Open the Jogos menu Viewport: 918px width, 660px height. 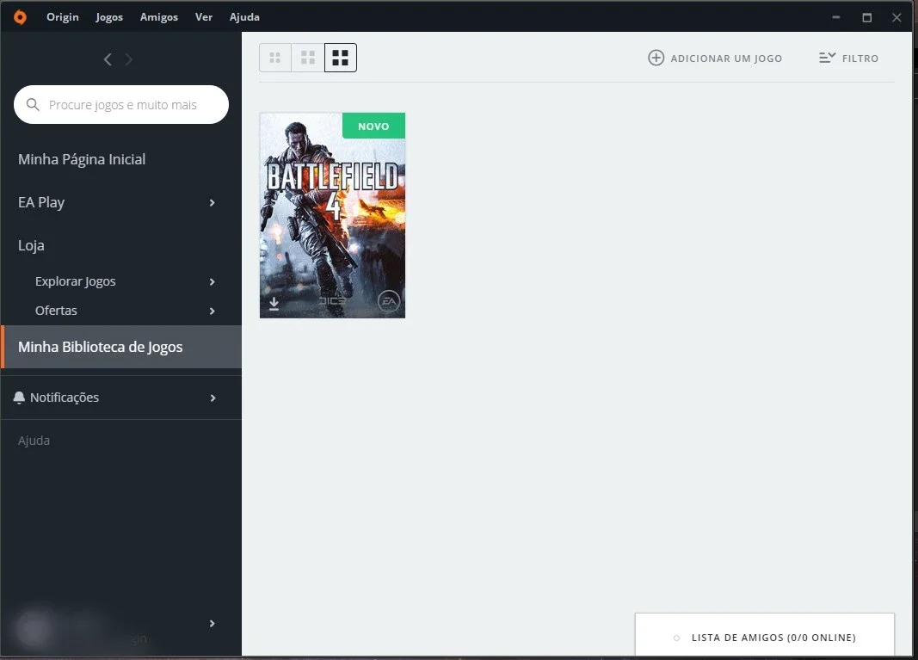109,17
